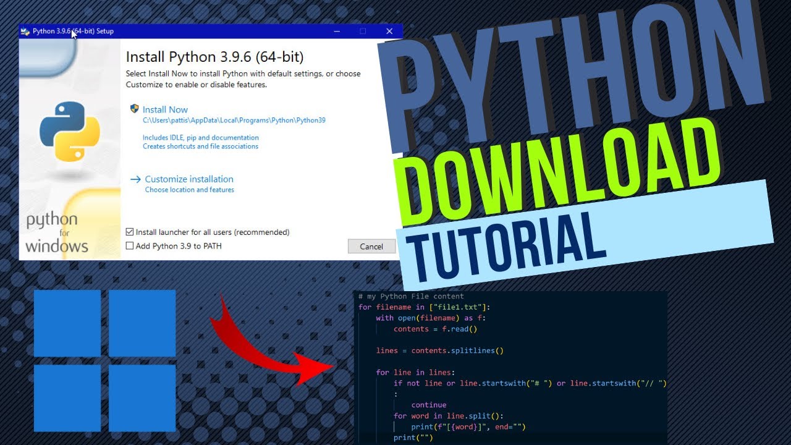Choose Customize installation option
This screenshot has width=791, height=445.
click(189, 179)
